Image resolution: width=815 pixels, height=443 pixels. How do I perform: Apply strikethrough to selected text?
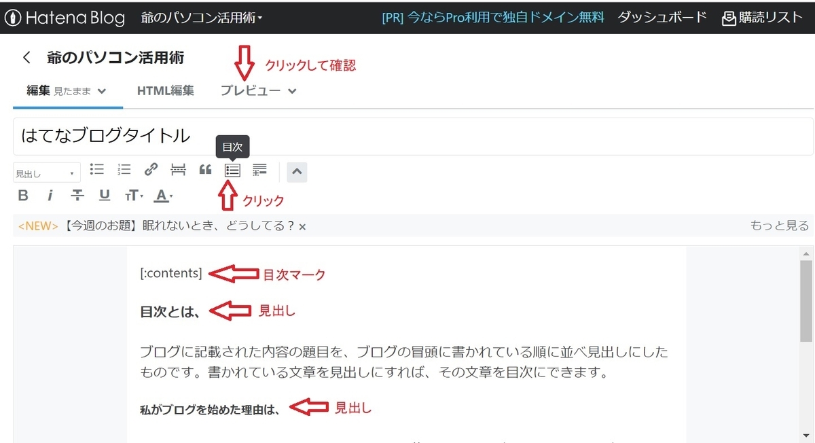click(77, 195)
